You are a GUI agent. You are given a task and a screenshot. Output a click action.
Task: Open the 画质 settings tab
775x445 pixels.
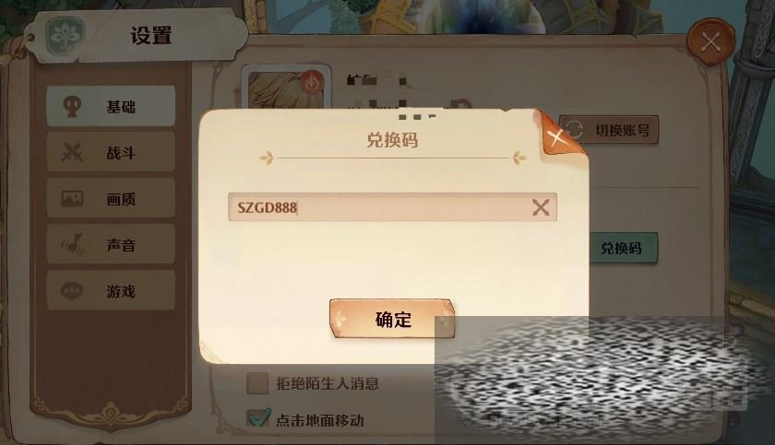[x=112, y=198]
